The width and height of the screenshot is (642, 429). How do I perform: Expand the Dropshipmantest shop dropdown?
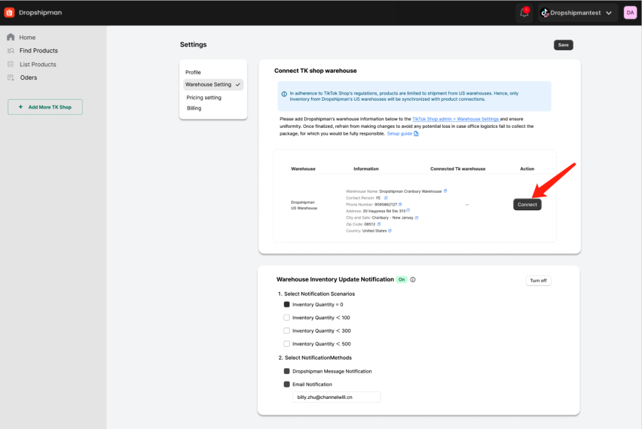609,13
